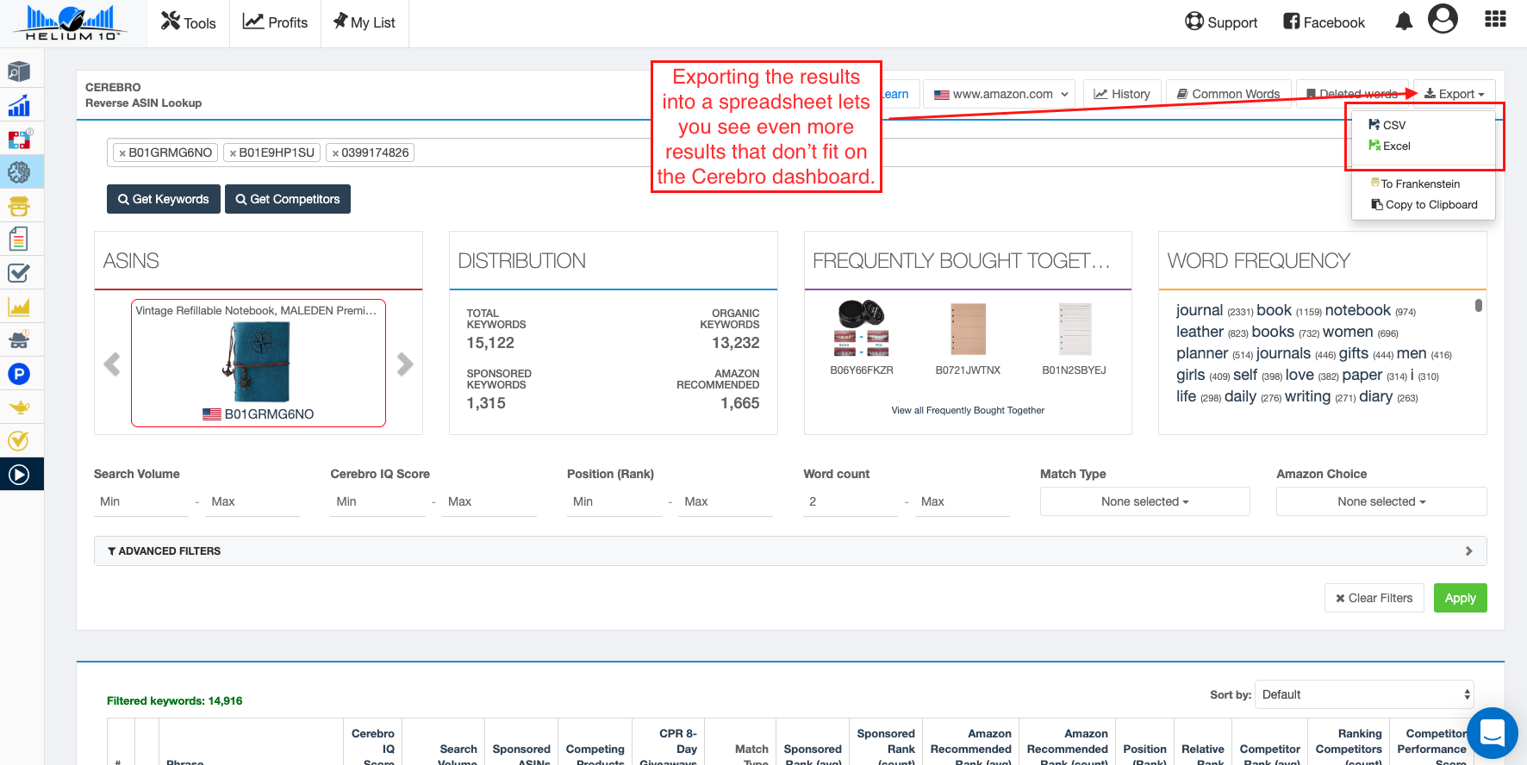1527x765 pixels.
Task: Open Frankenstein tool icon in sidebar
Action: pos(19,206)
